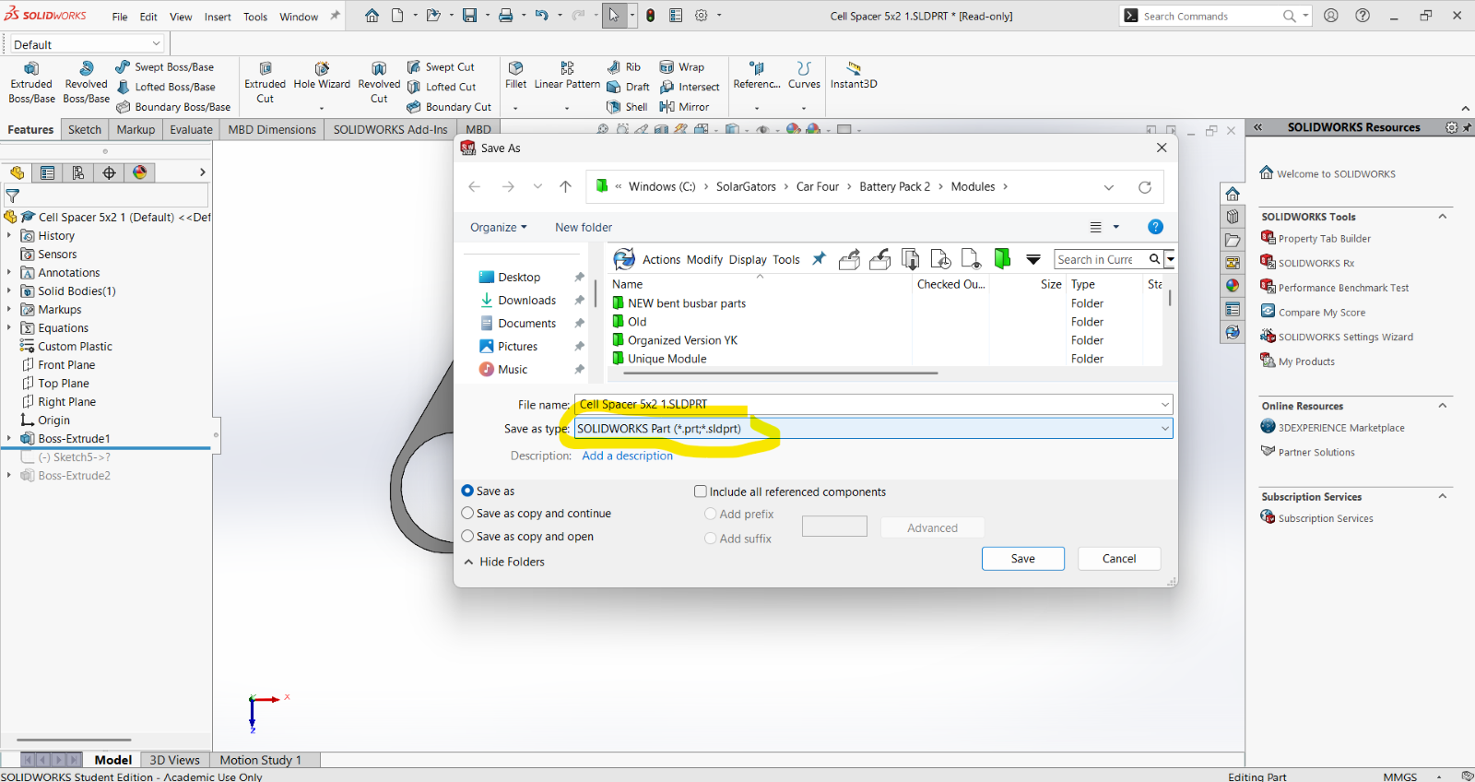Open the PropertyManager tab icon
Image resolution: width=1475 pixels, height=782 pixels.
click(47, 172)
